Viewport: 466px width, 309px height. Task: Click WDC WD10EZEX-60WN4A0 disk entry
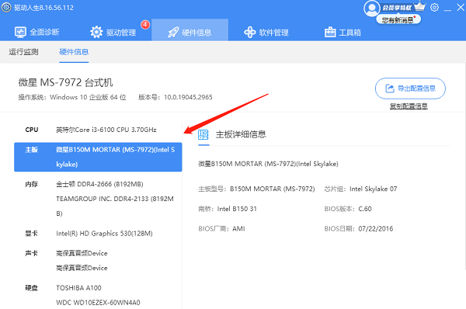(98, 303)
